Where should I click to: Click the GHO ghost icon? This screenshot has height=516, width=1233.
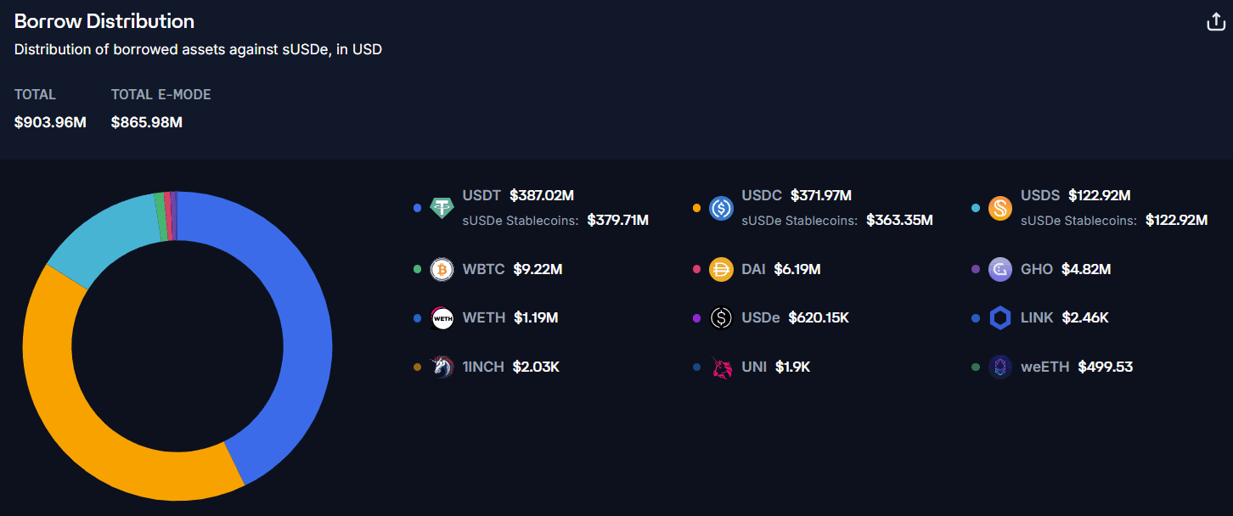click(x=1000, y=270)
